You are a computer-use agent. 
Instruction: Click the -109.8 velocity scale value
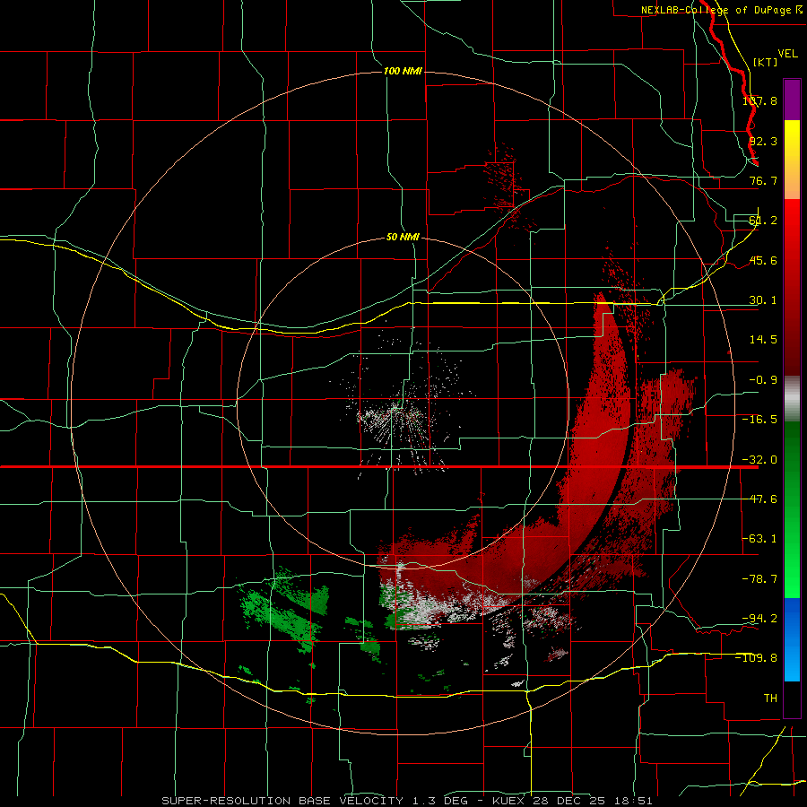click(x=757, y=658)
